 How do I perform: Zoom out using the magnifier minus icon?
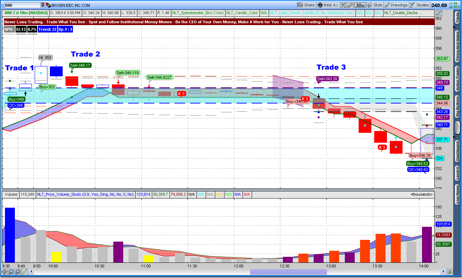click(18, 272)
